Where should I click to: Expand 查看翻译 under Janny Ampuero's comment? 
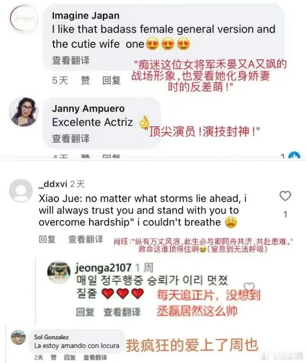pos(71,139)
